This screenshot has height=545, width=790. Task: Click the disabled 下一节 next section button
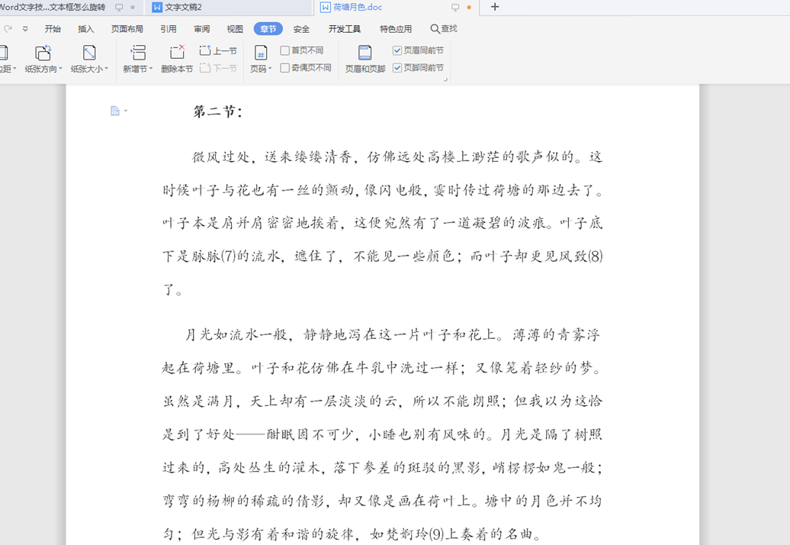[x=218, y=68]
